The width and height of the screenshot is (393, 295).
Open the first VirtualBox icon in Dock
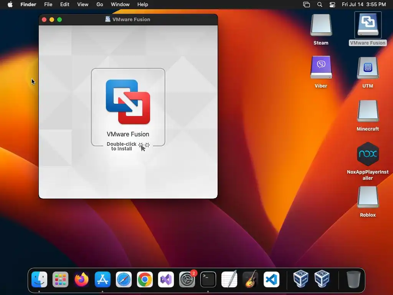pos(301,279)
